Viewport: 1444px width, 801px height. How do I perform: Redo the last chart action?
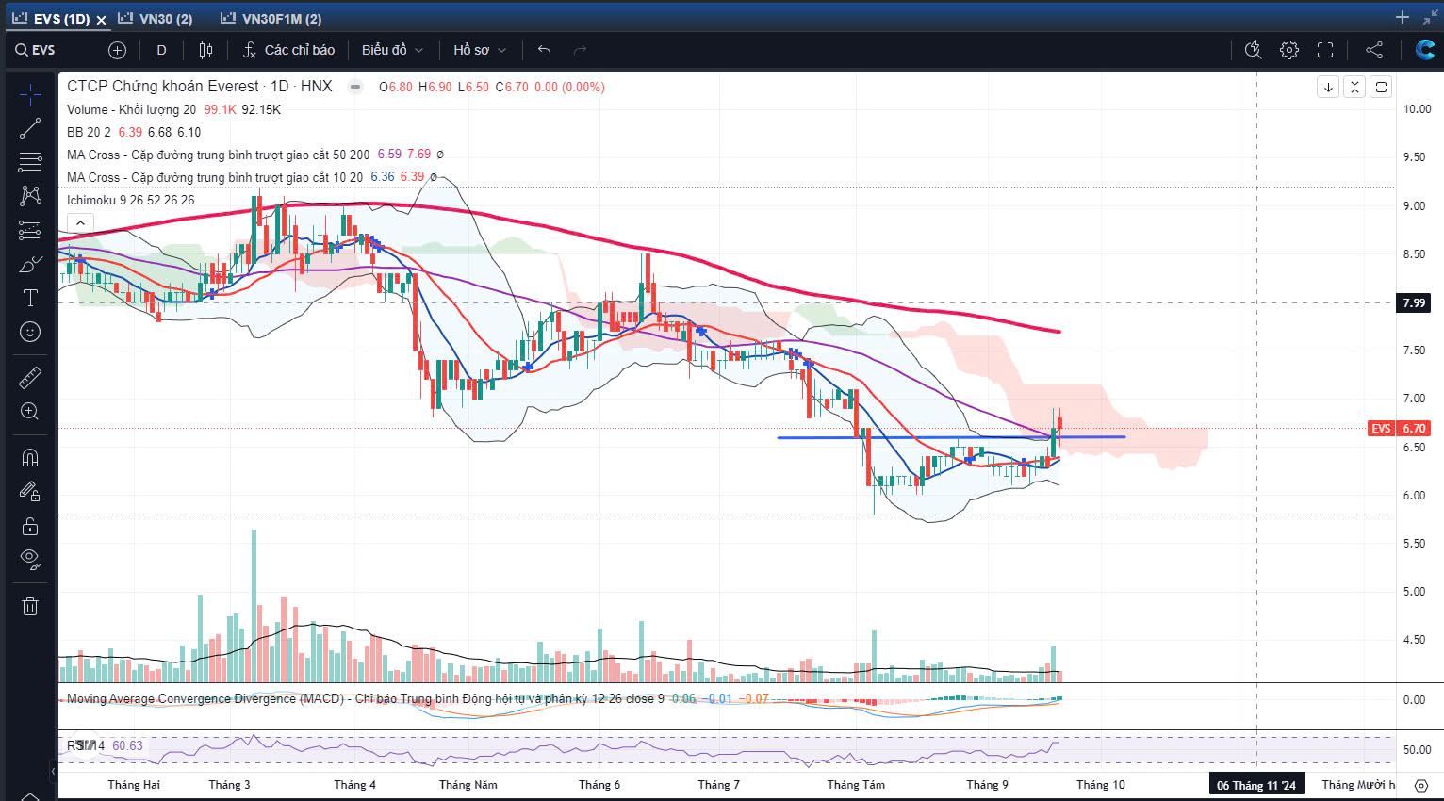[580, 50]
